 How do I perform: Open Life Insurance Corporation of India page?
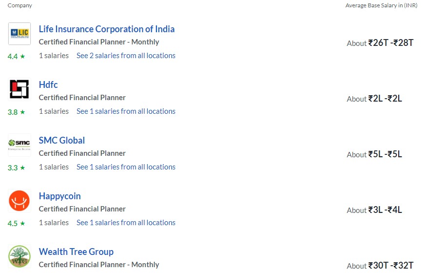point(106,29)
